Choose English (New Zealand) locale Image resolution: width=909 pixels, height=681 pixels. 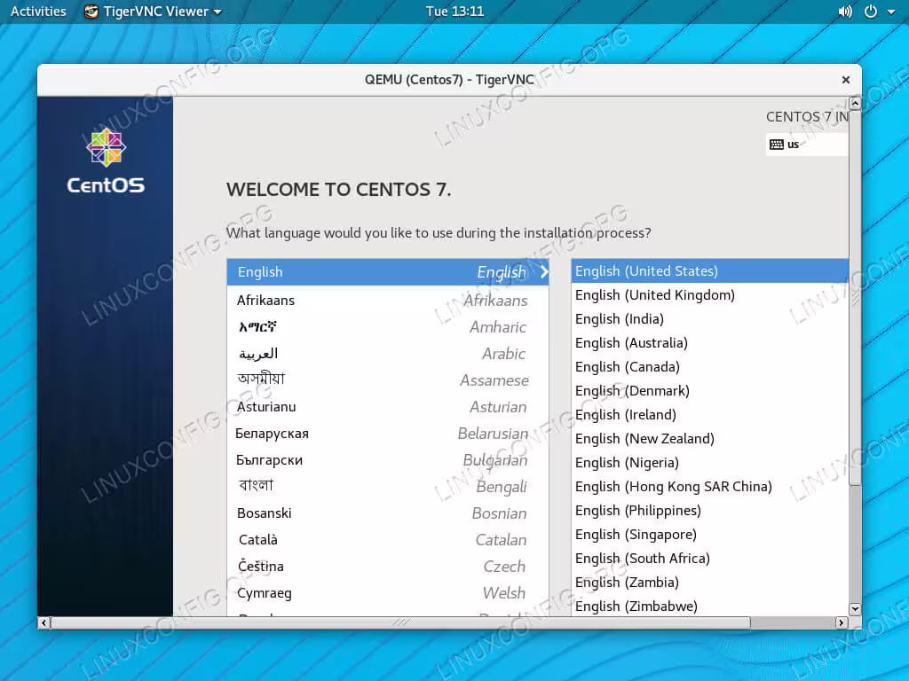point(709,439)
